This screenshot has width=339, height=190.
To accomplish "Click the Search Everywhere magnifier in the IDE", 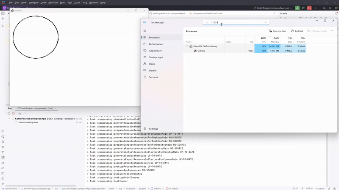I will point(330,8).
